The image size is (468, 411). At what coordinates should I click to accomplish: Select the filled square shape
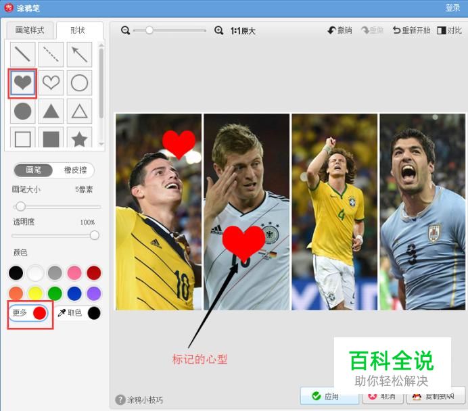coord(51,138)
